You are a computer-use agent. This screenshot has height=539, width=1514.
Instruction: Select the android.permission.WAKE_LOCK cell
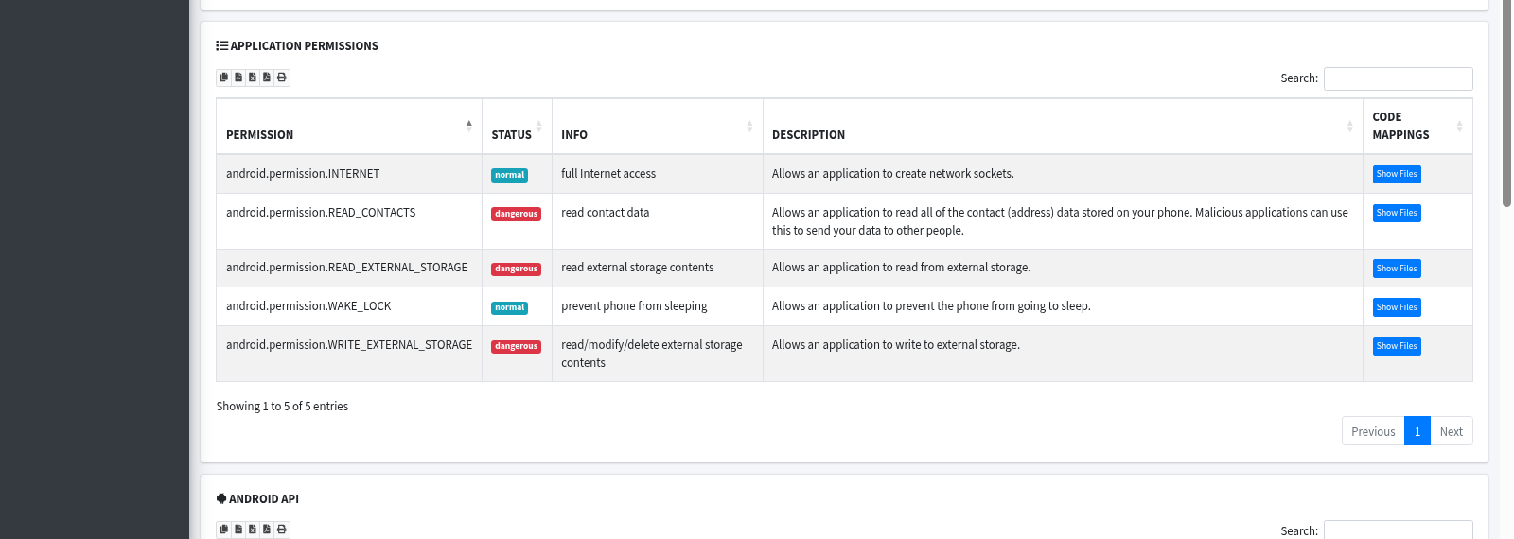pos(349,306)
